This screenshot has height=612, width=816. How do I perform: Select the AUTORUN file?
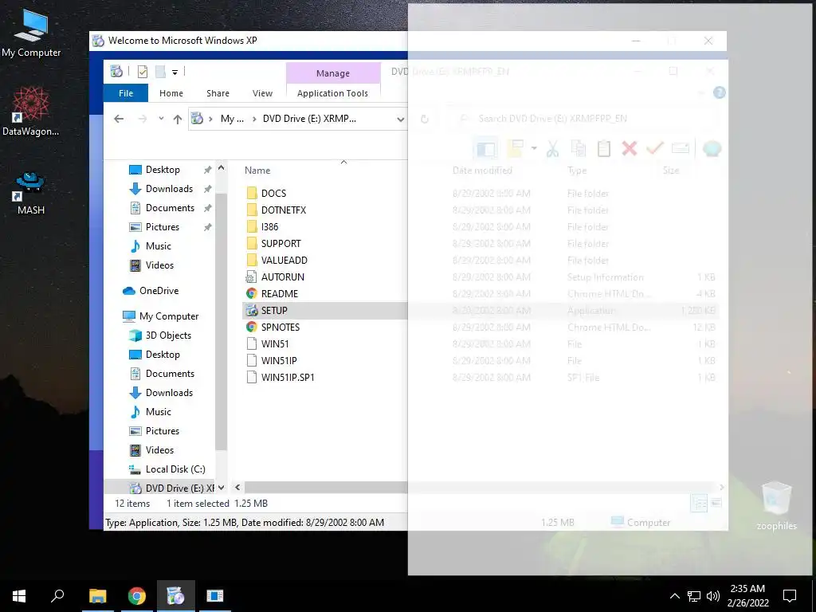[283, 277]
